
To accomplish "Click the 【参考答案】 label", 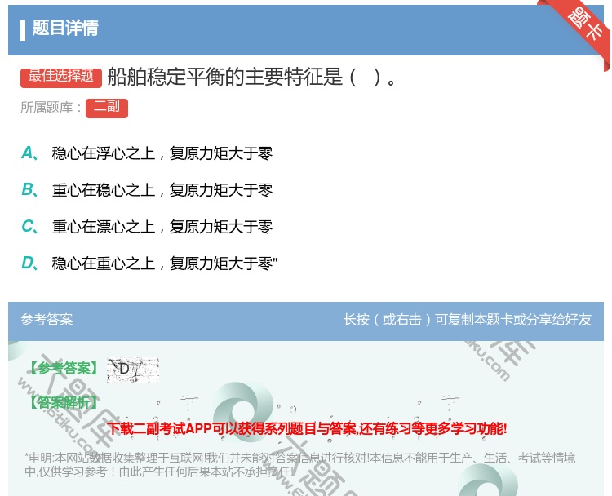I will (x=64, y=368).
